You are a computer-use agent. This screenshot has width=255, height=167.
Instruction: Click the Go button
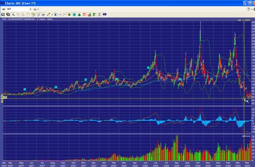(x=35, y=9)
